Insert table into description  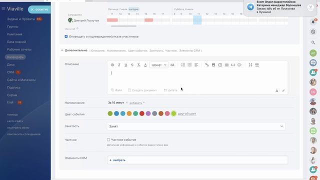tap(226, 65)
